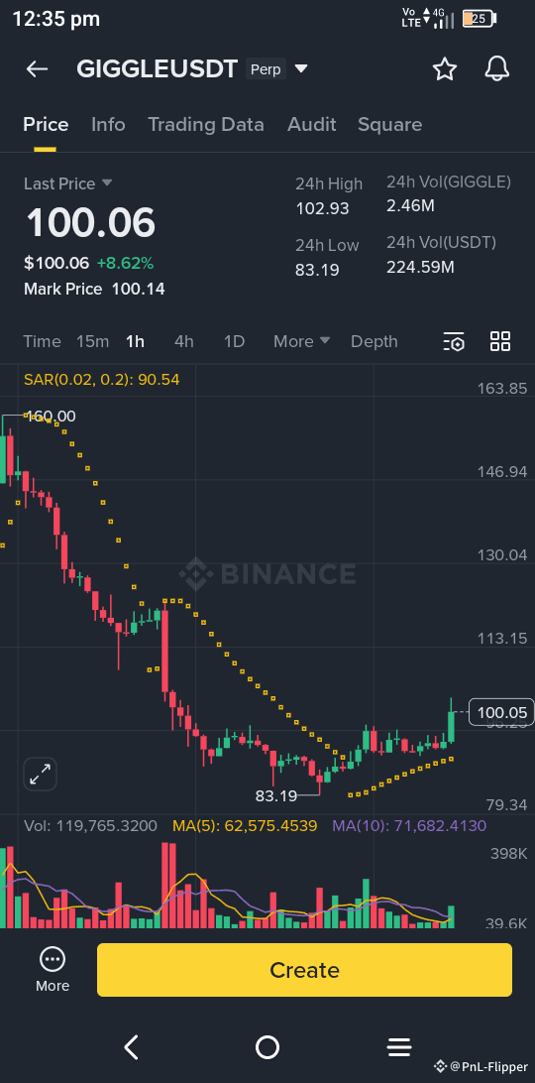Tap Android back navigation button
Viewport: 535px width, 1083px height.
coord(131,1047)
